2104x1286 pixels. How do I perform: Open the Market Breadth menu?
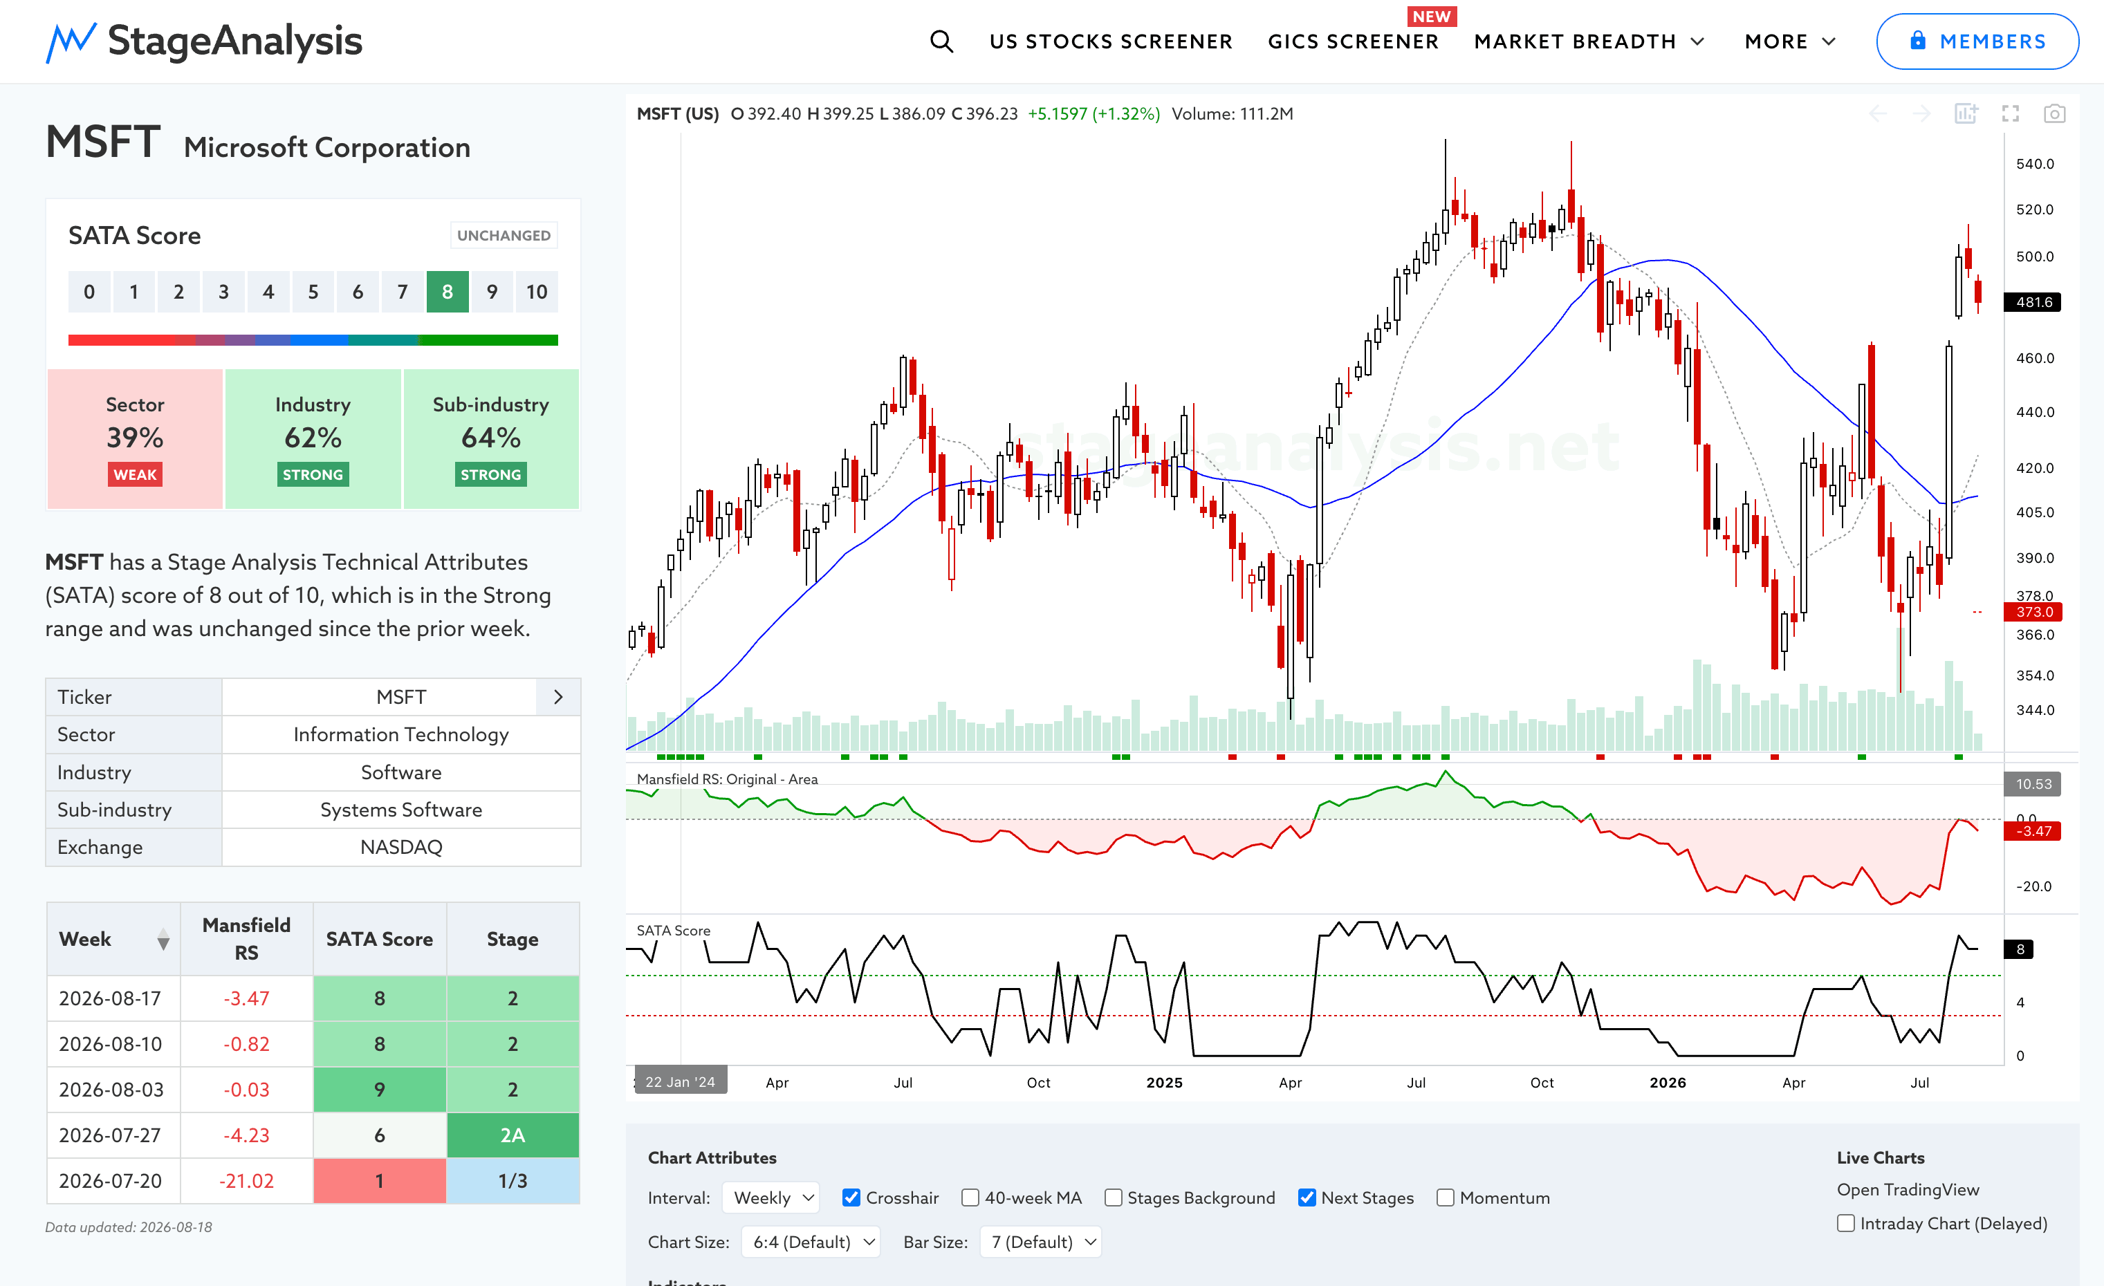coord(1589,41)
